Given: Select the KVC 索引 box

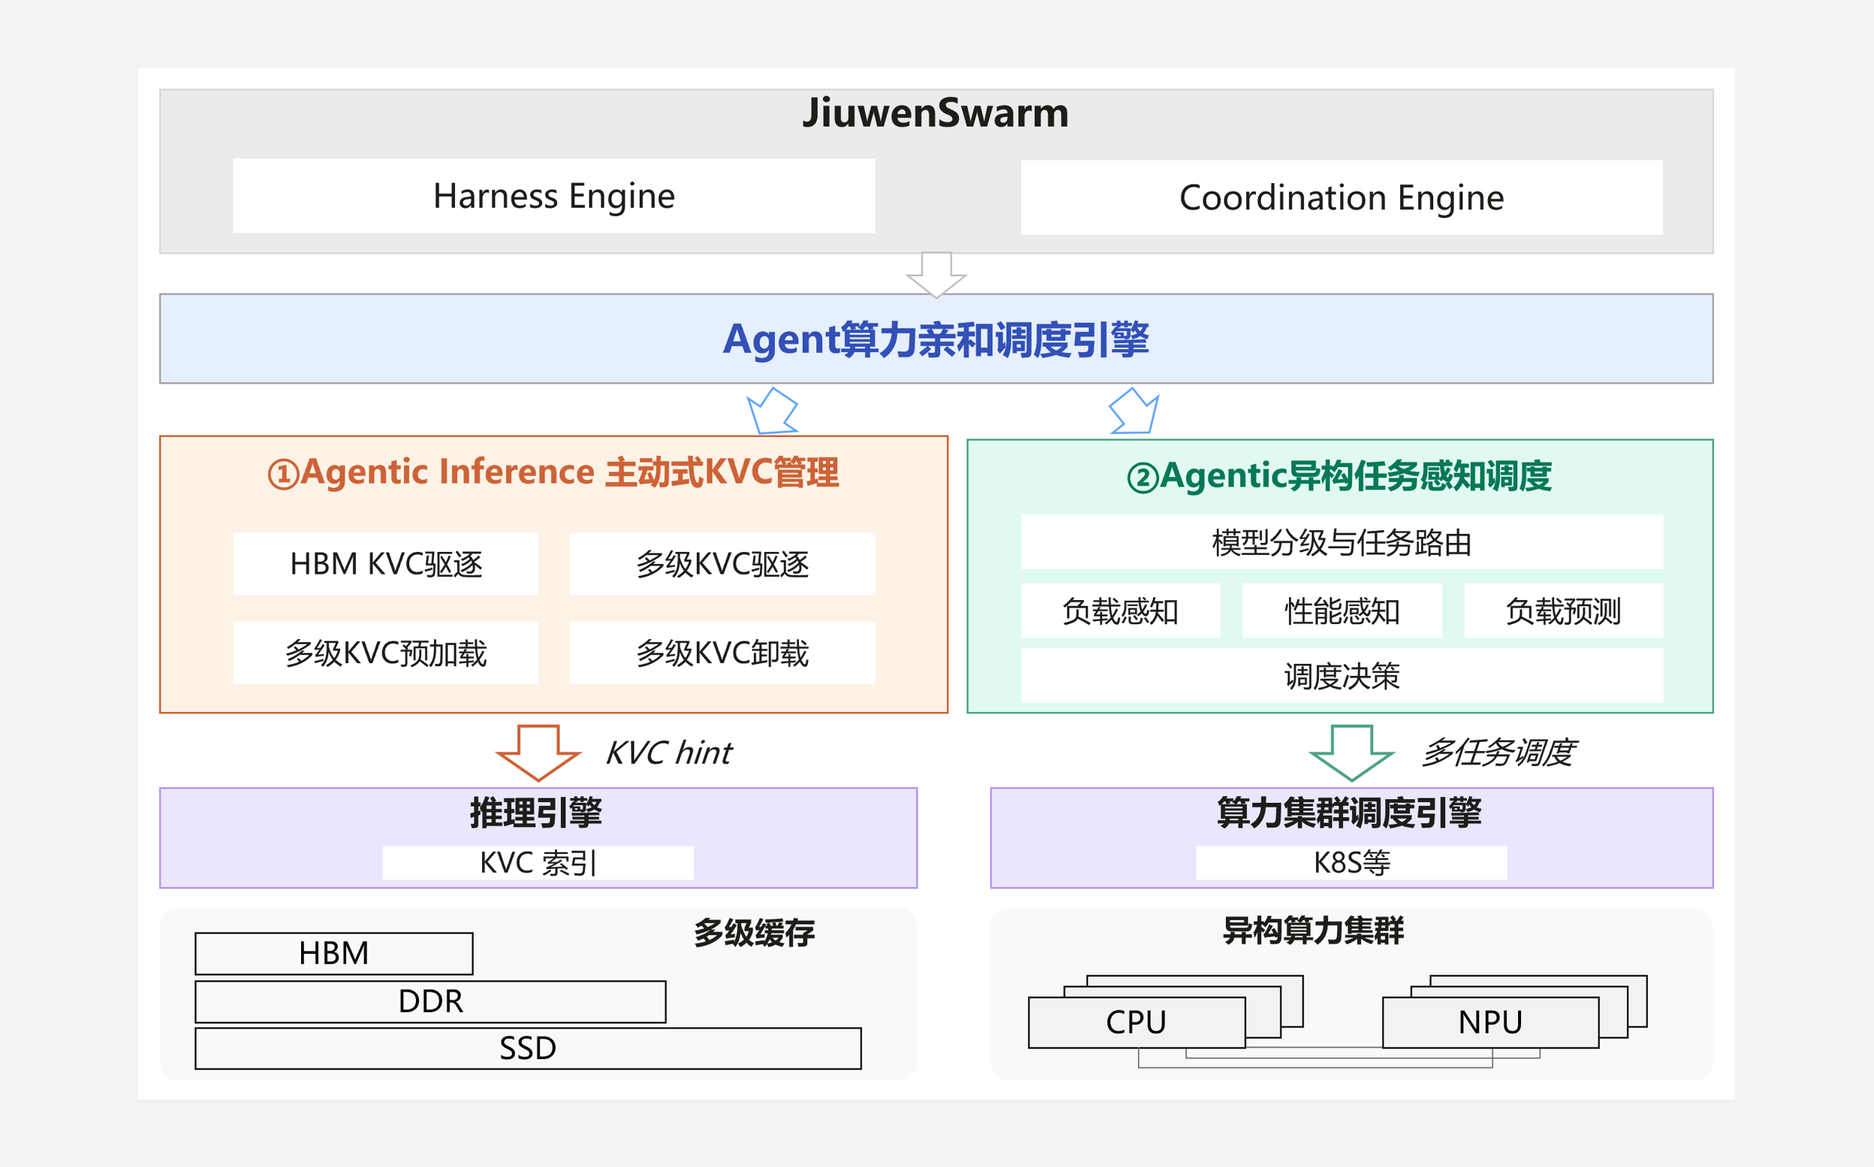Looking at the screenshot, I should (538, 863).
